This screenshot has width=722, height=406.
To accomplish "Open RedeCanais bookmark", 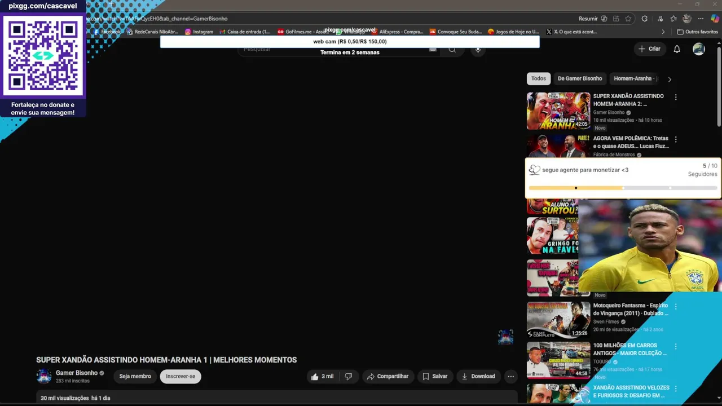I will [x=152, y=32].
